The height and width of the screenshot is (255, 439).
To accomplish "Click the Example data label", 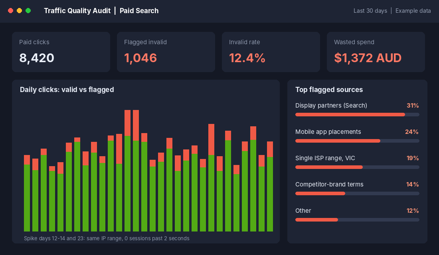I will (413, 11).
